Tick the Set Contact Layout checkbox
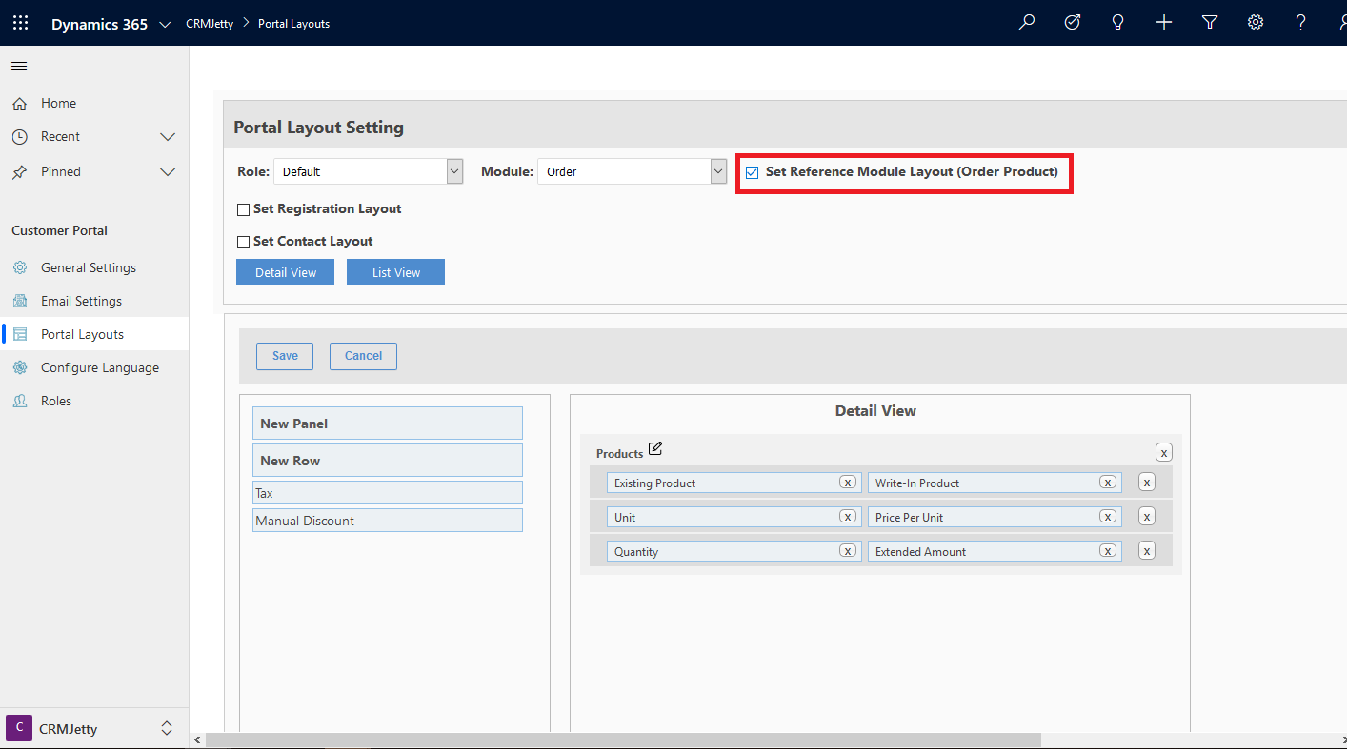Viewport: 1347px width, 749px height. pos(243,242)
